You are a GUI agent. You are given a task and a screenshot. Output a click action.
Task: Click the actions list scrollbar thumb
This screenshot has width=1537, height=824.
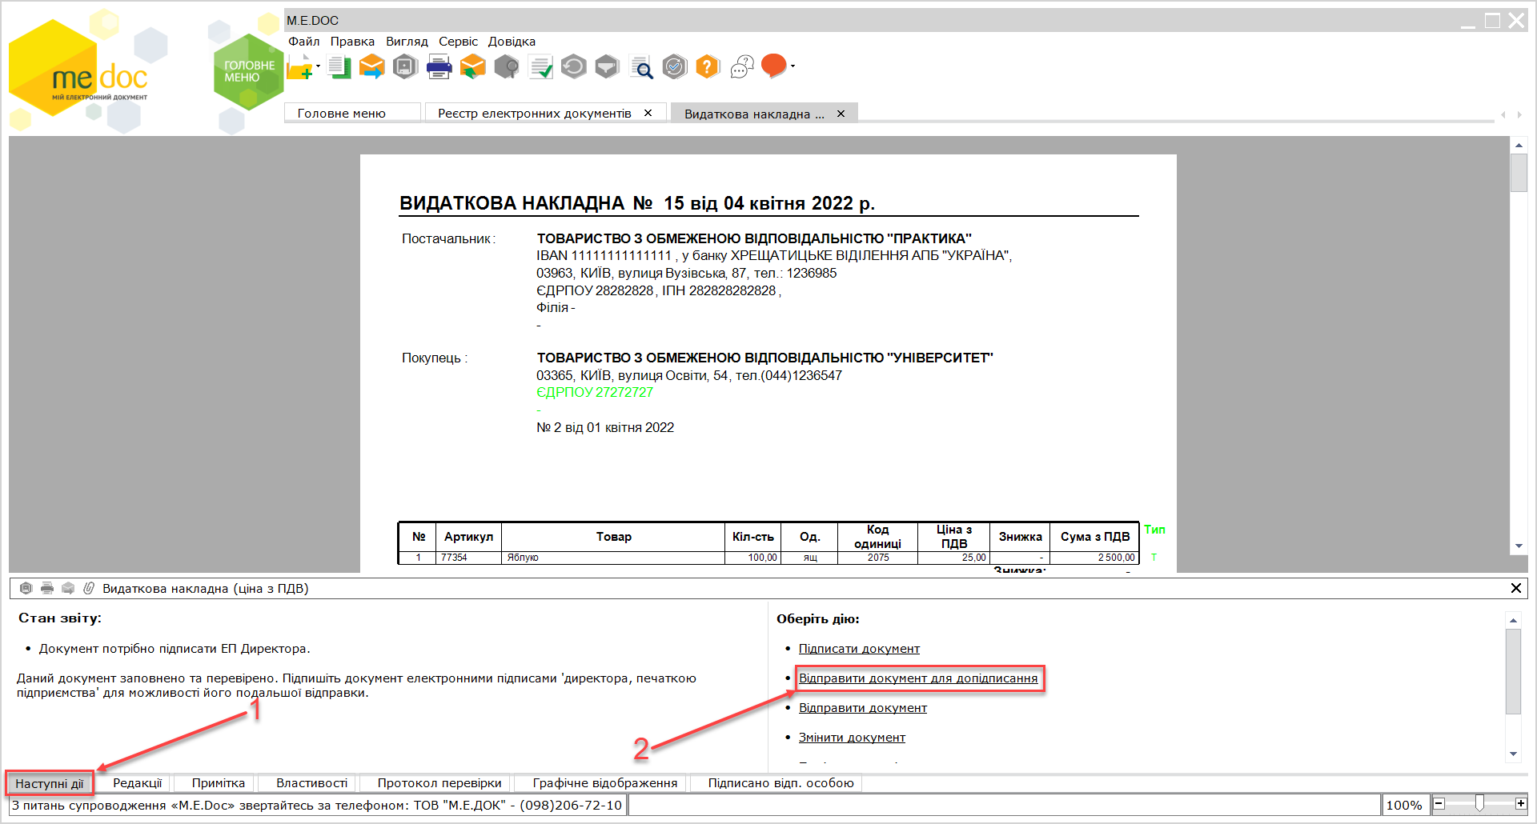pyautogui.click(x=1513, y=671)
